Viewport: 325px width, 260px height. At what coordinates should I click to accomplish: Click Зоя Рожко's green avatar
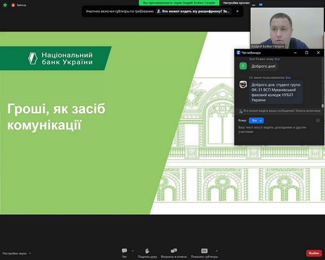(x=243, y=66)
